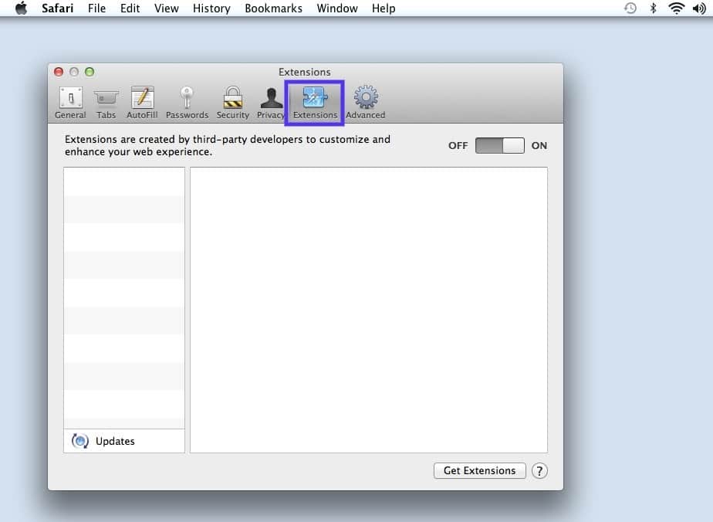Open the Window menu
Screen dimensions: 713x522
[337, 8]
